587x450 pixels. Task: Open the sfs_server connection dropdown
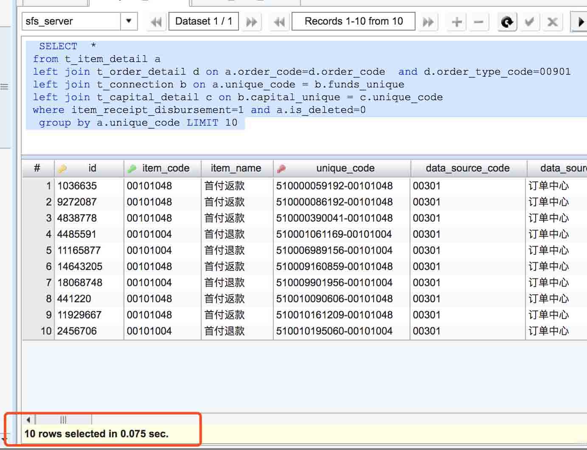pos(129,21)
